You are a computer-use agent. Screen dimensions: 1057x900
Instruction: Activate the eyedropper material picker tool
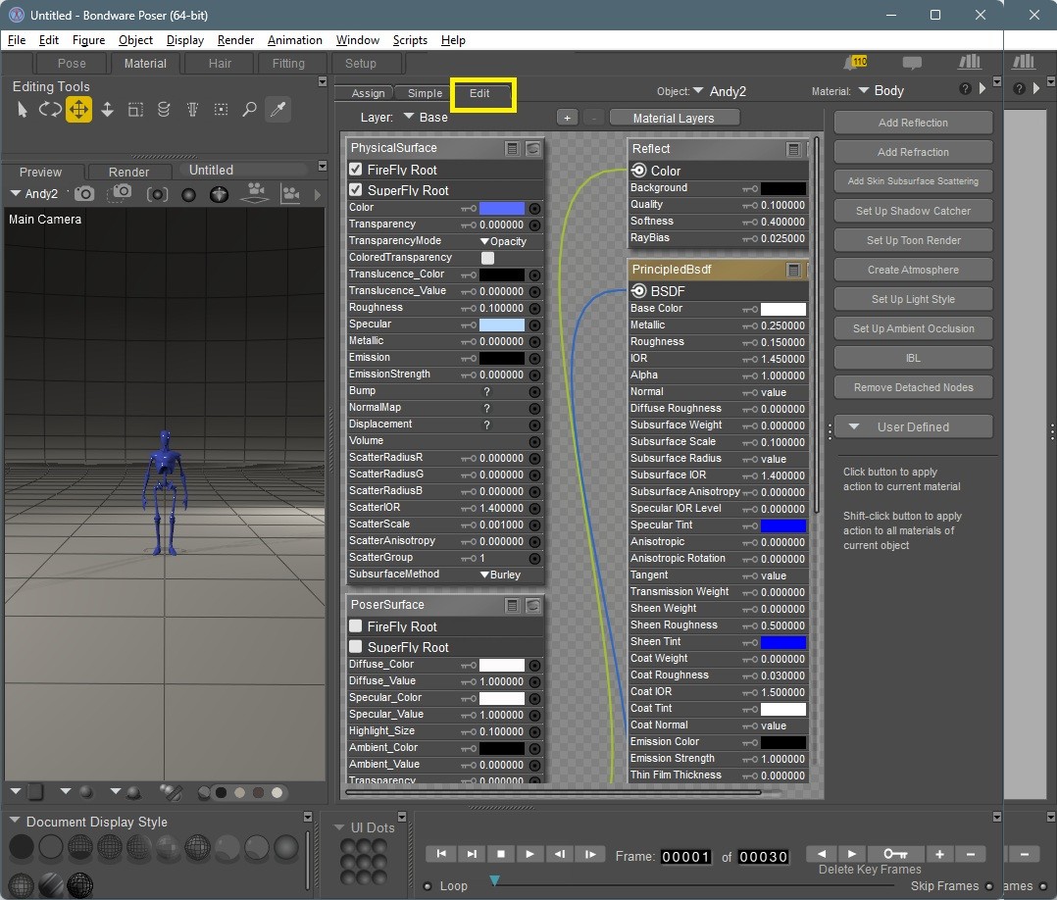tap(278, 110)
